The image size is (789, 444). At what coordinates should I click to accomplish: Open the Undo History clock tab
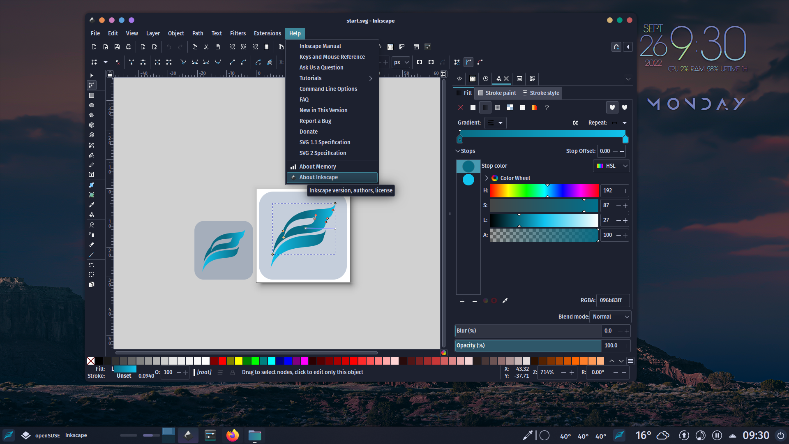(486, 79)
